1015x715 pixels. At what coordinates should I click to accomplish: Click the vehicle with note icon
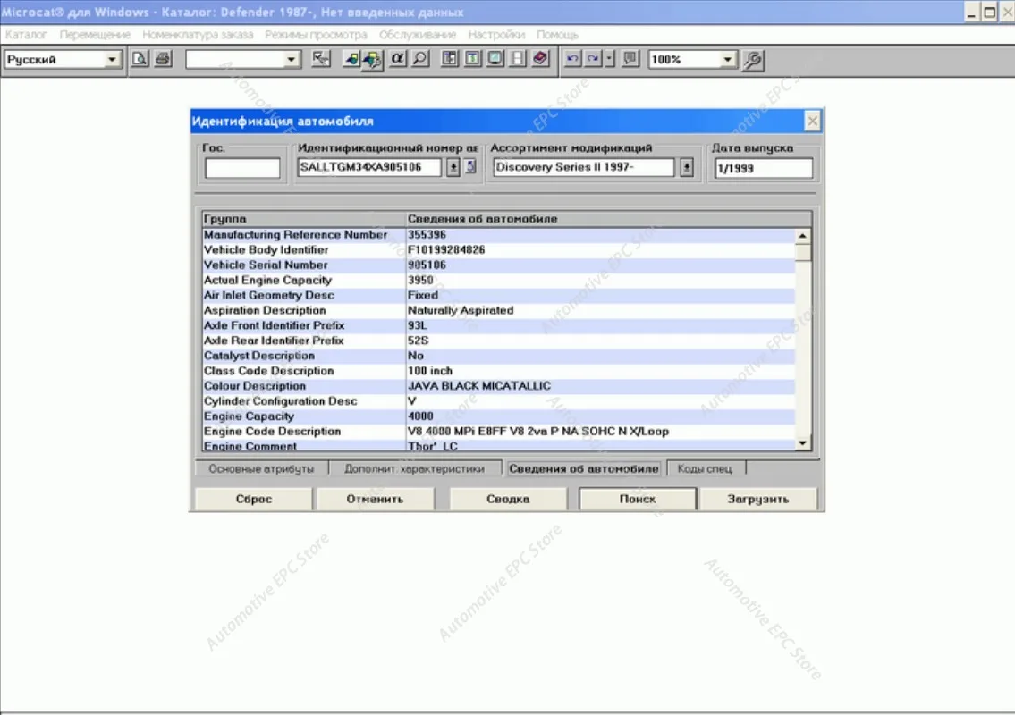coord(372,60)
